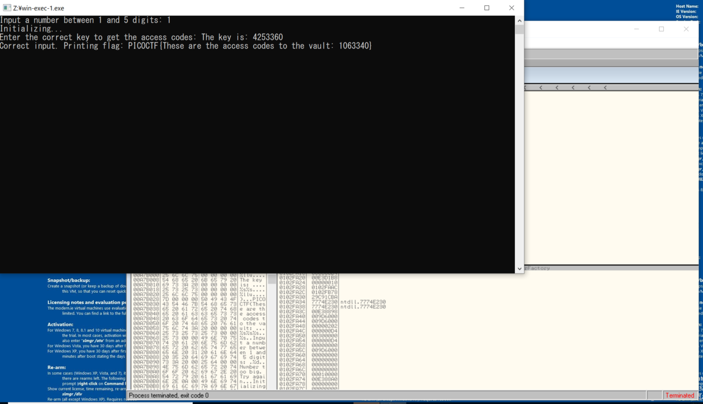
Task: Click the 'Input a number between 1 and 5 digits' line
Action: (x=86, y=20)
